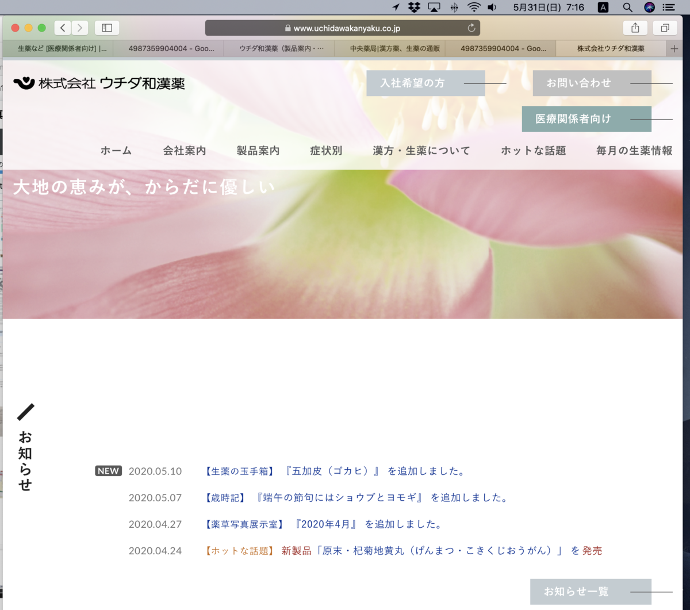Select 症状別 in the site navigation

(325, 151)
